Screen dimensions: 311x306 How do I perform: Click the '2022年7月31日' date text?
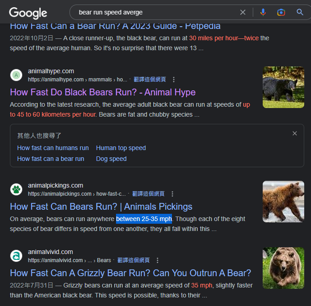pyautogui.click(x=32, y=285)
